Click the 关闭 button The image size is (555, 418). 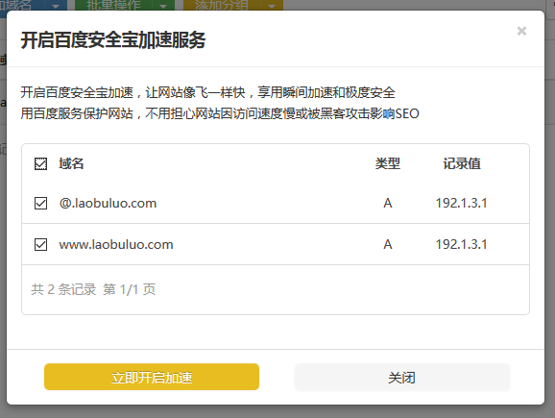[x=402, y=377]
